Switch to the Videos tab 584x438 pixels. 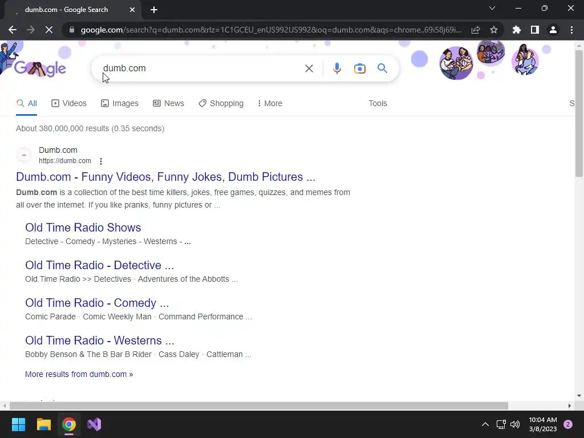click(69, 104)
